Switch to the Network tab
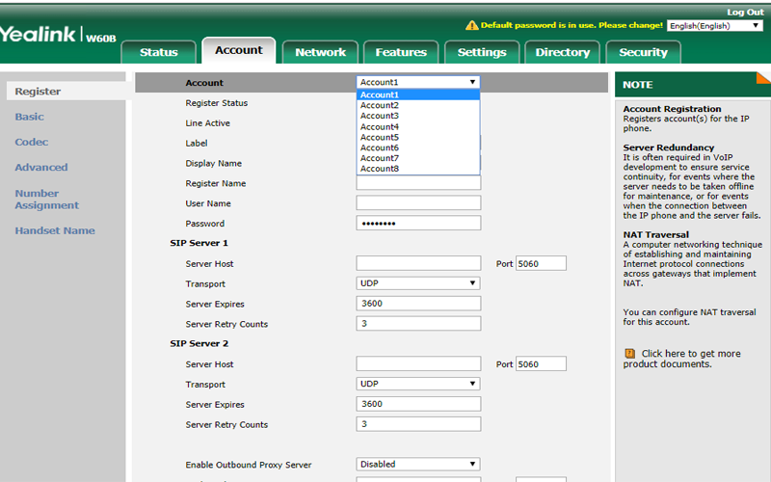Image resolution: width=771 pixels, height=482 pixels. (x=320, y=52)
